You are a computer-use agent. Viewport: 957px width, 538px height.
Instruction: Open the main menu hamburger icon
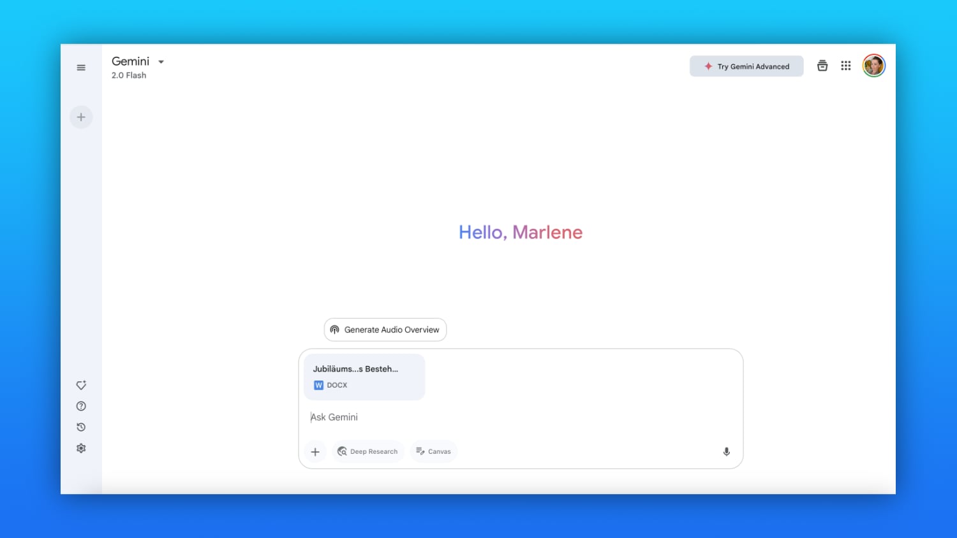coord(81,68)
